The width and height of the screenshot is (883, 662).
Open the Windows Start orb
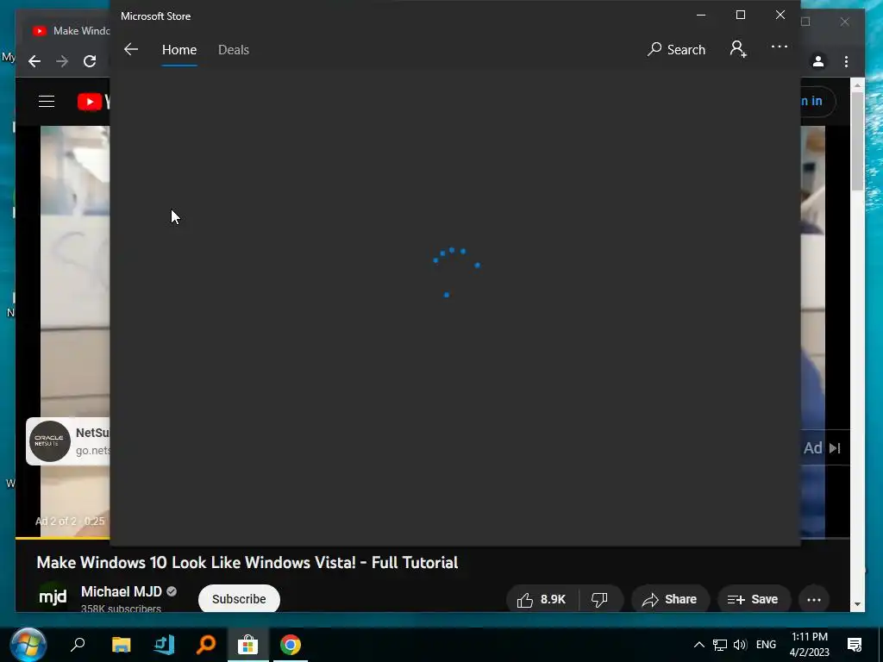(27, 644)
